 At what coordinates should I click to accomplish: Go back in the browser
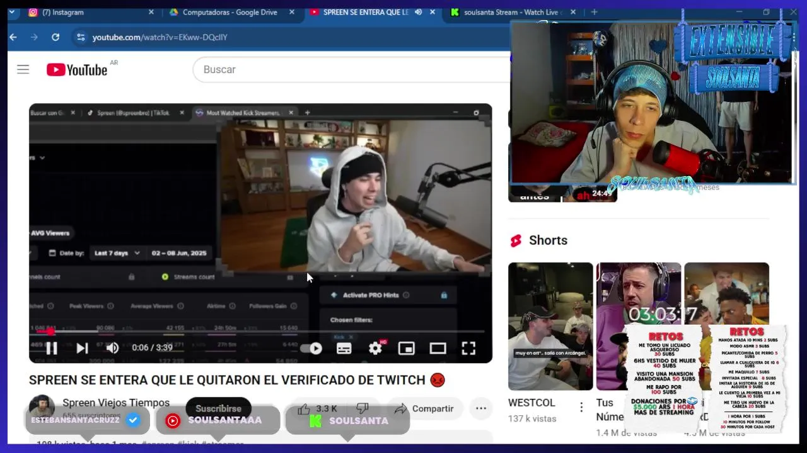13,37
